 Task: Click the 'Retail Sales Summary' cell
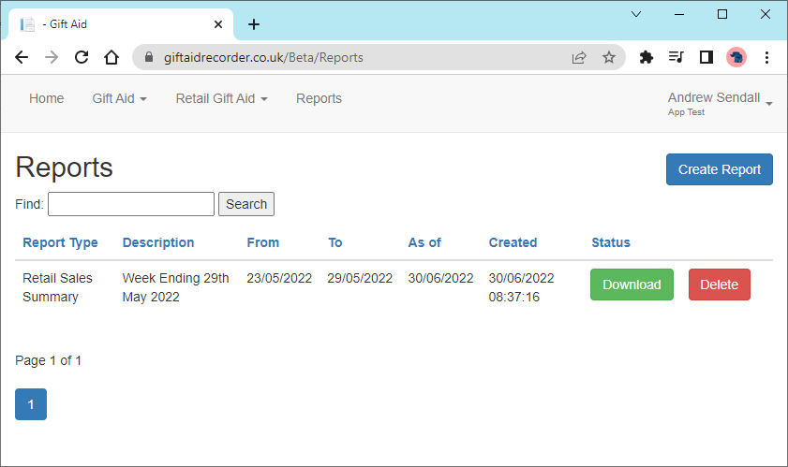pyautogui.click(x=57, y=287)
